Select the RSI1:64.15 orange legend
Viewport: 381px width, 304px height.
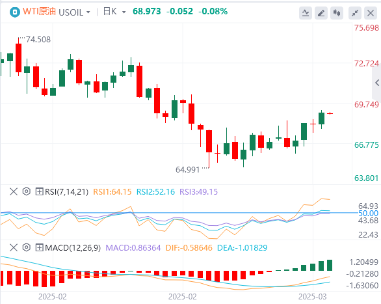(112, 192)
